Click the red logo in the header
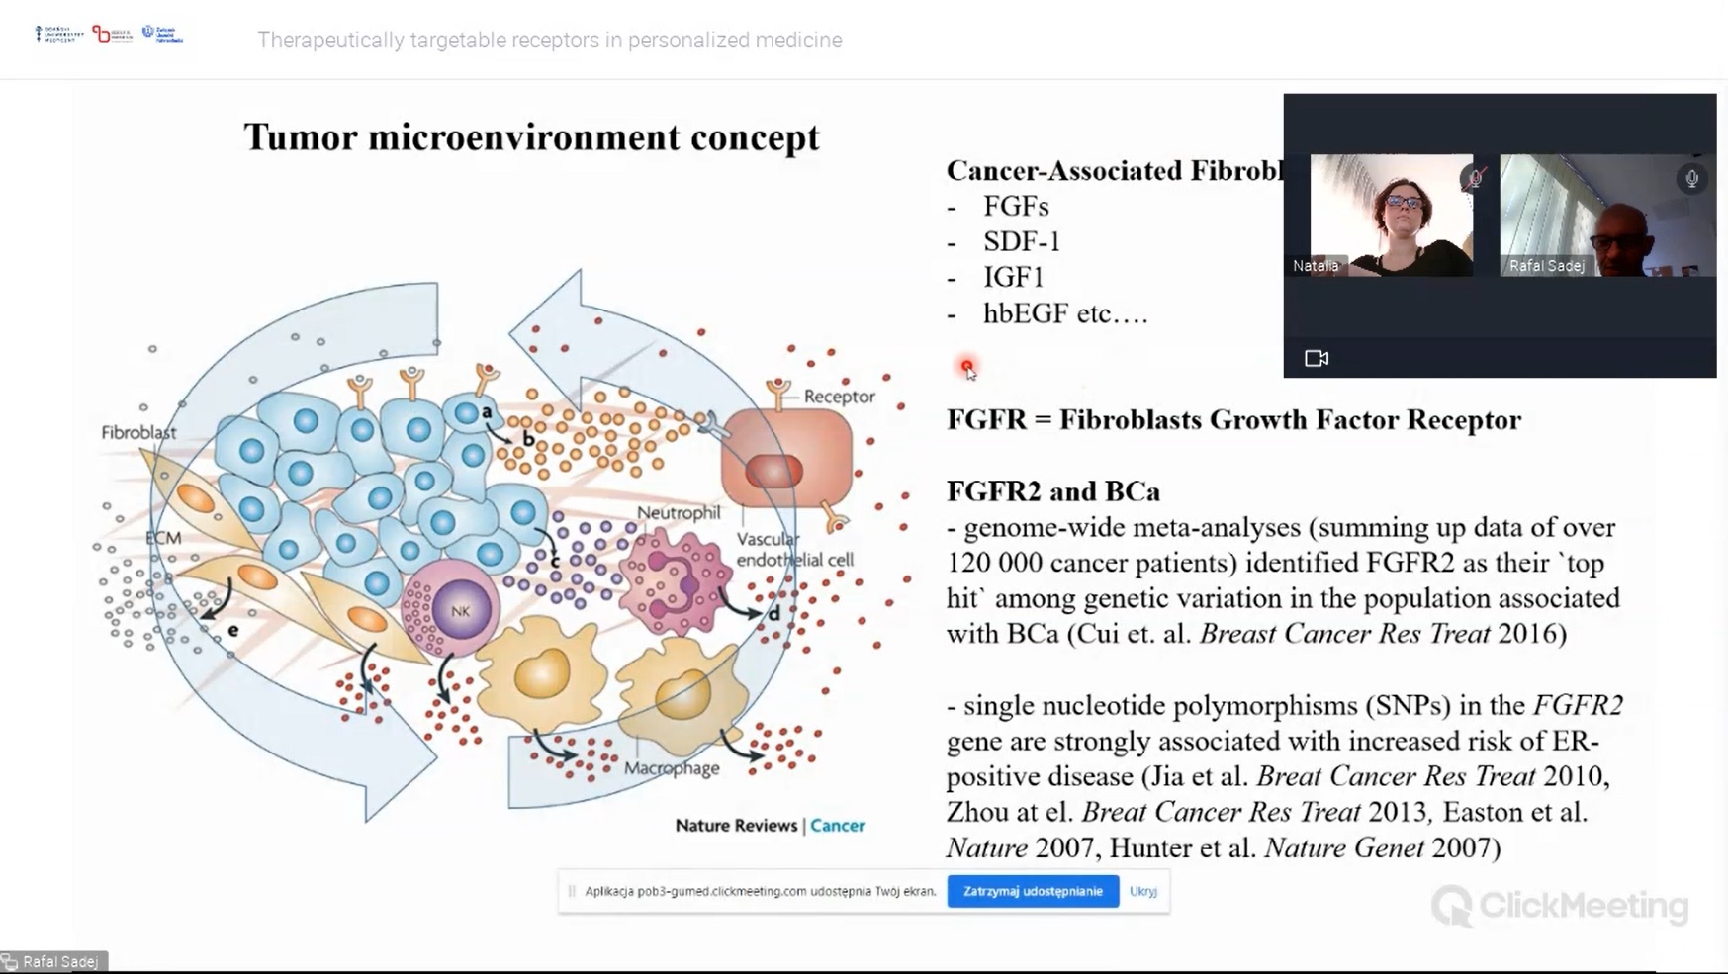 click(x=112, y=35)
